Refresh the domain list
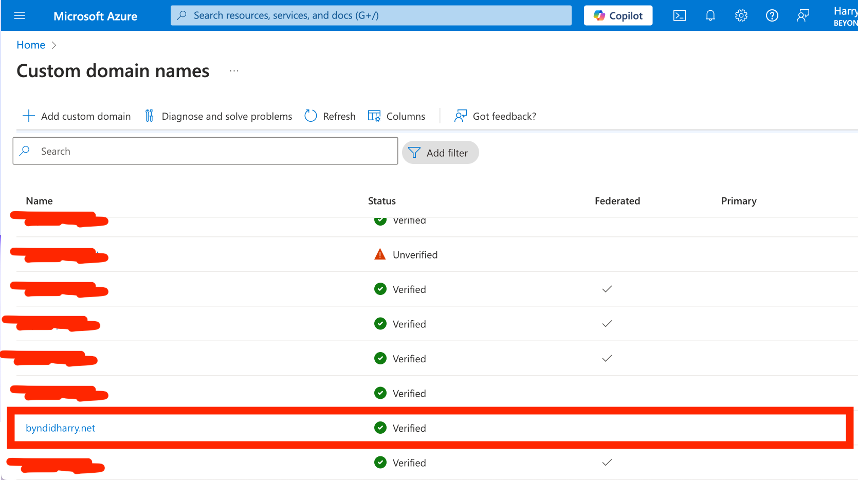858x480 pixels. [330, 116]
